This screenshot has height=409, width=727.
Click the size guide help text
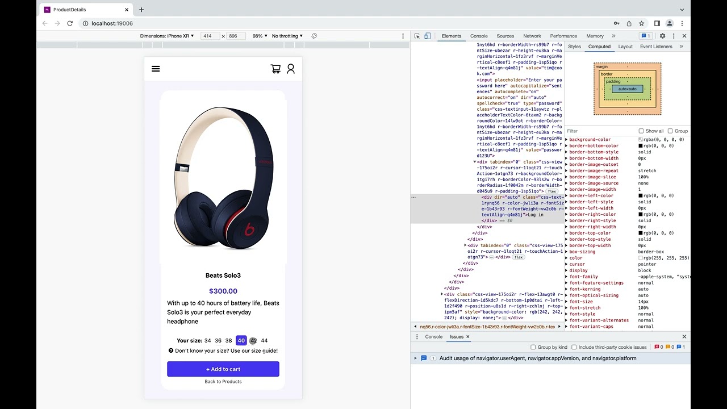tap(227, 350)
